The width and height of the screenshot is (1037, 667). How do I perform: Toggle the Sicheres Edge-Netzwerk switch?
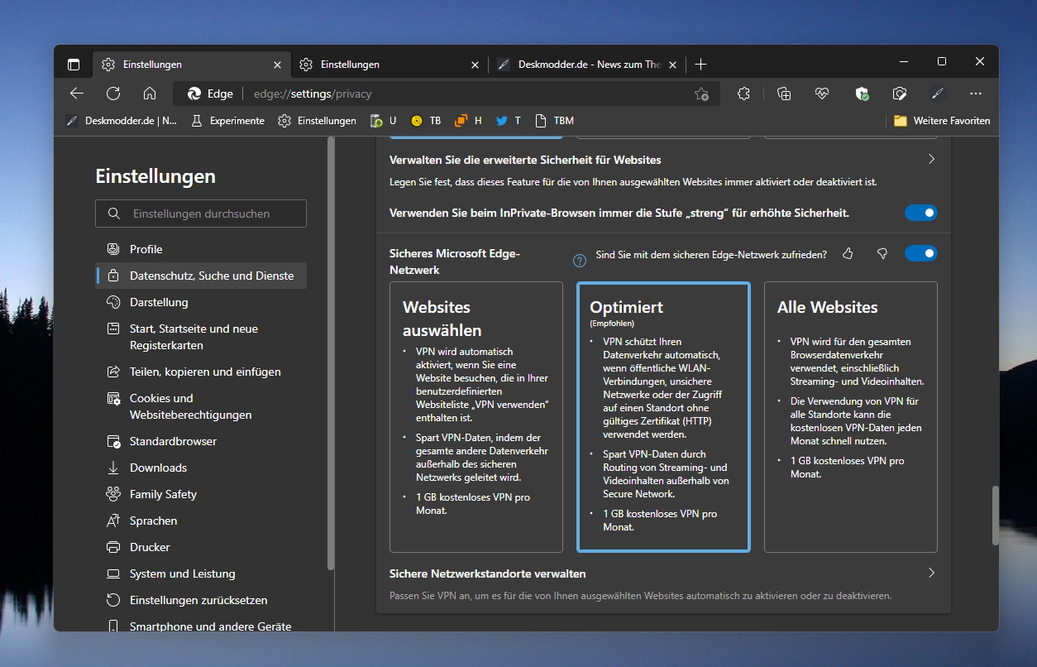920,253
